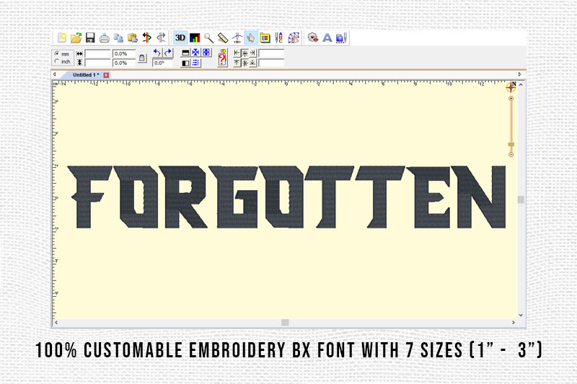This screenshot has width=577, height=384.
Task: Open the red question mark help
Action: click(x=222, y=58)
